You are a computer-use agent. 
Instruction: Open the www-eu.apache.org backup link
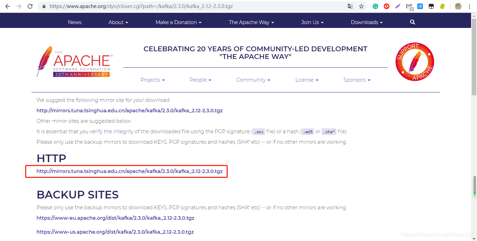point(116,218)
